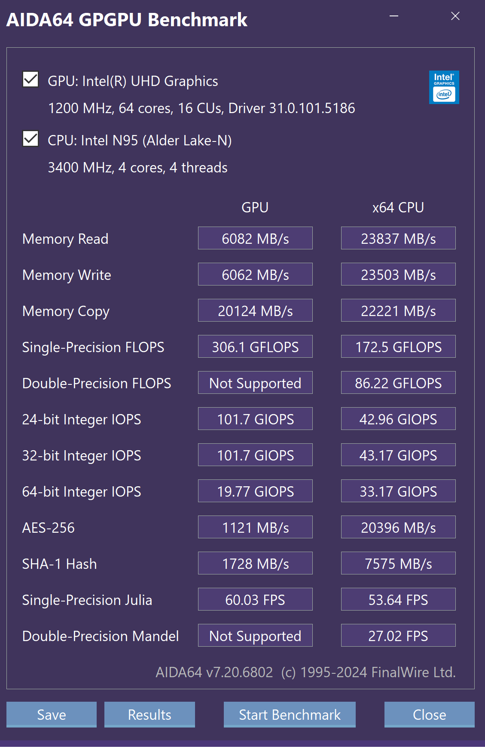Click the GPU Memory Copy result box
485x749 pixels.
tap(255, 310)
